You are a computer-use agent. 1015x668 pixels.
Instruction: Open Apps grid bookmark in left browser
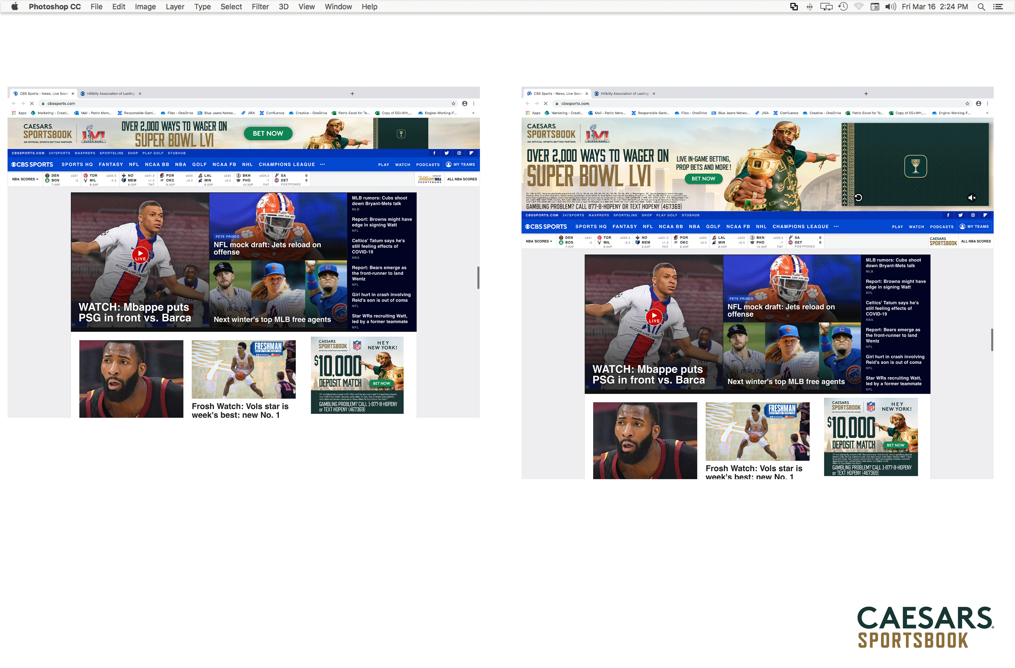pos(19,113)
